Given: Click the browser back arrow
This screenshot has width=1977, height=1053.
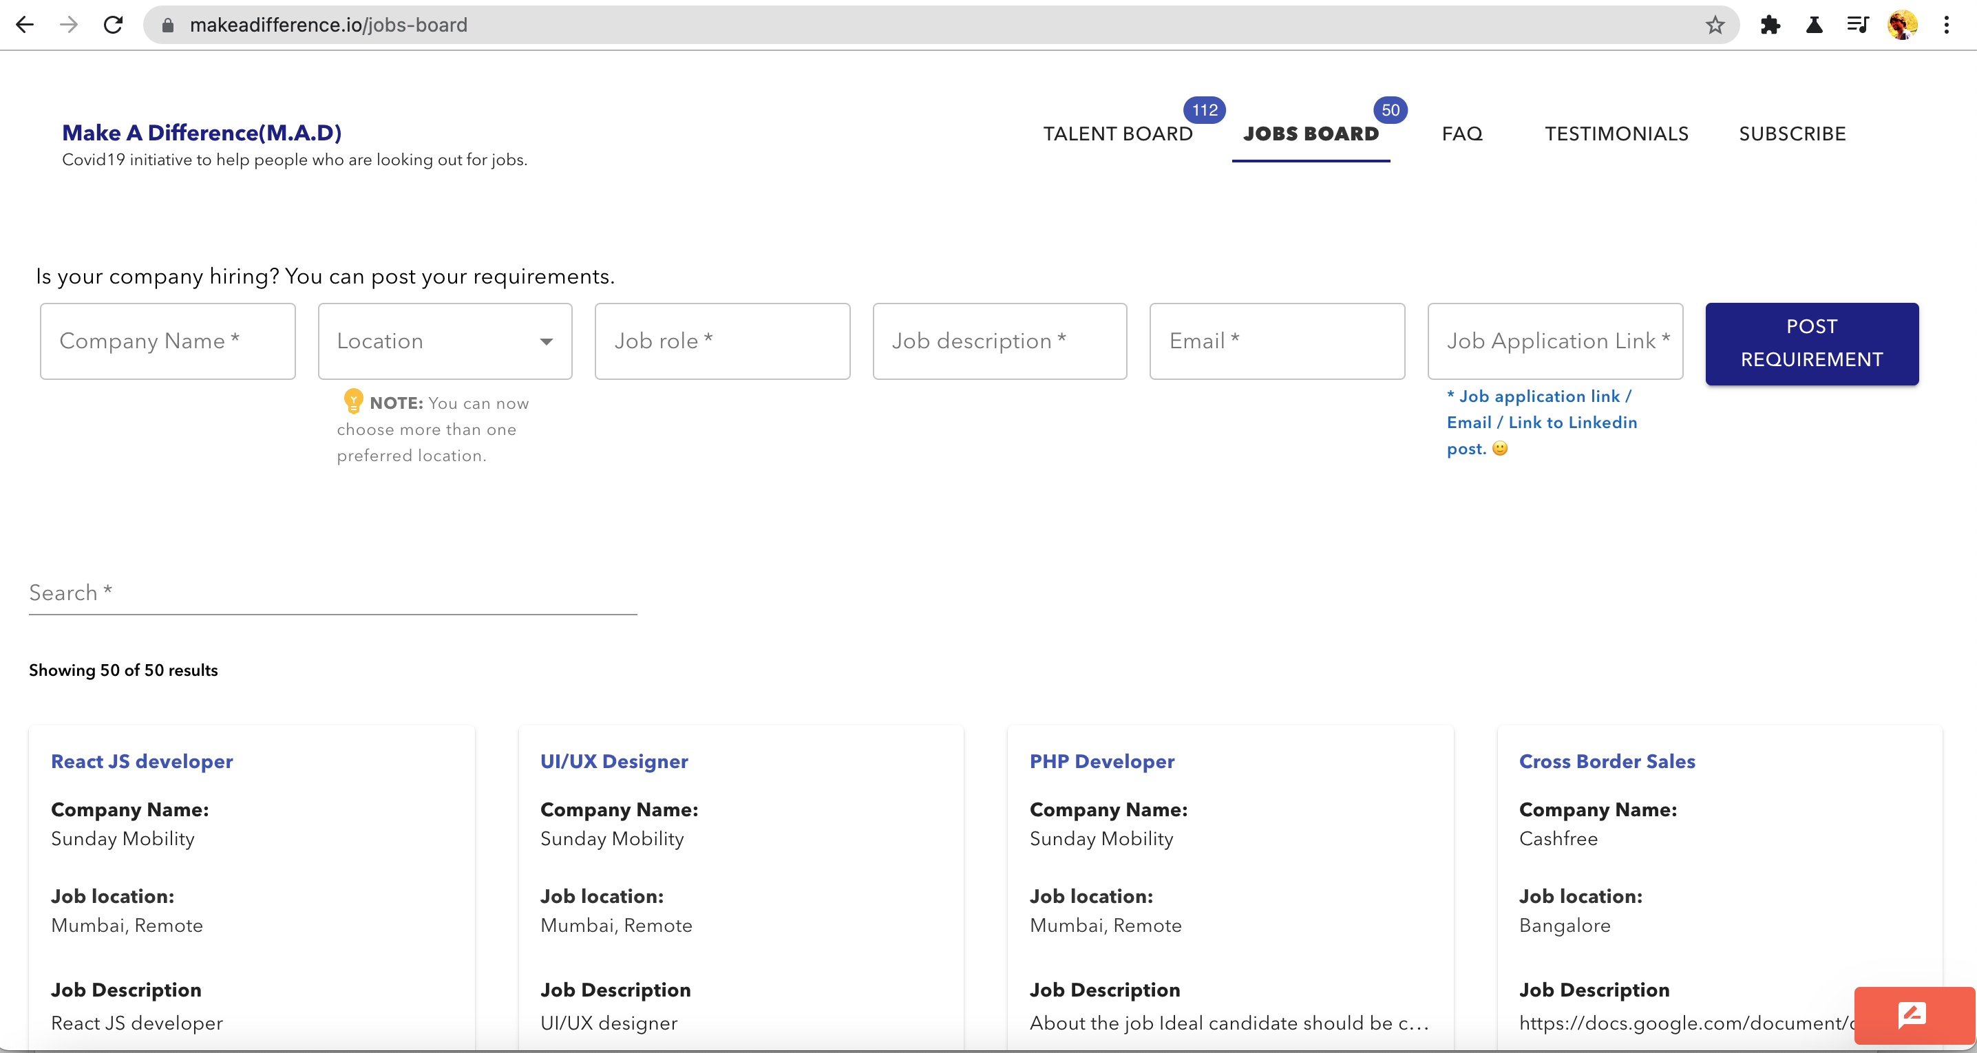Looking at the screenshot, I should (x=25, y=25).
